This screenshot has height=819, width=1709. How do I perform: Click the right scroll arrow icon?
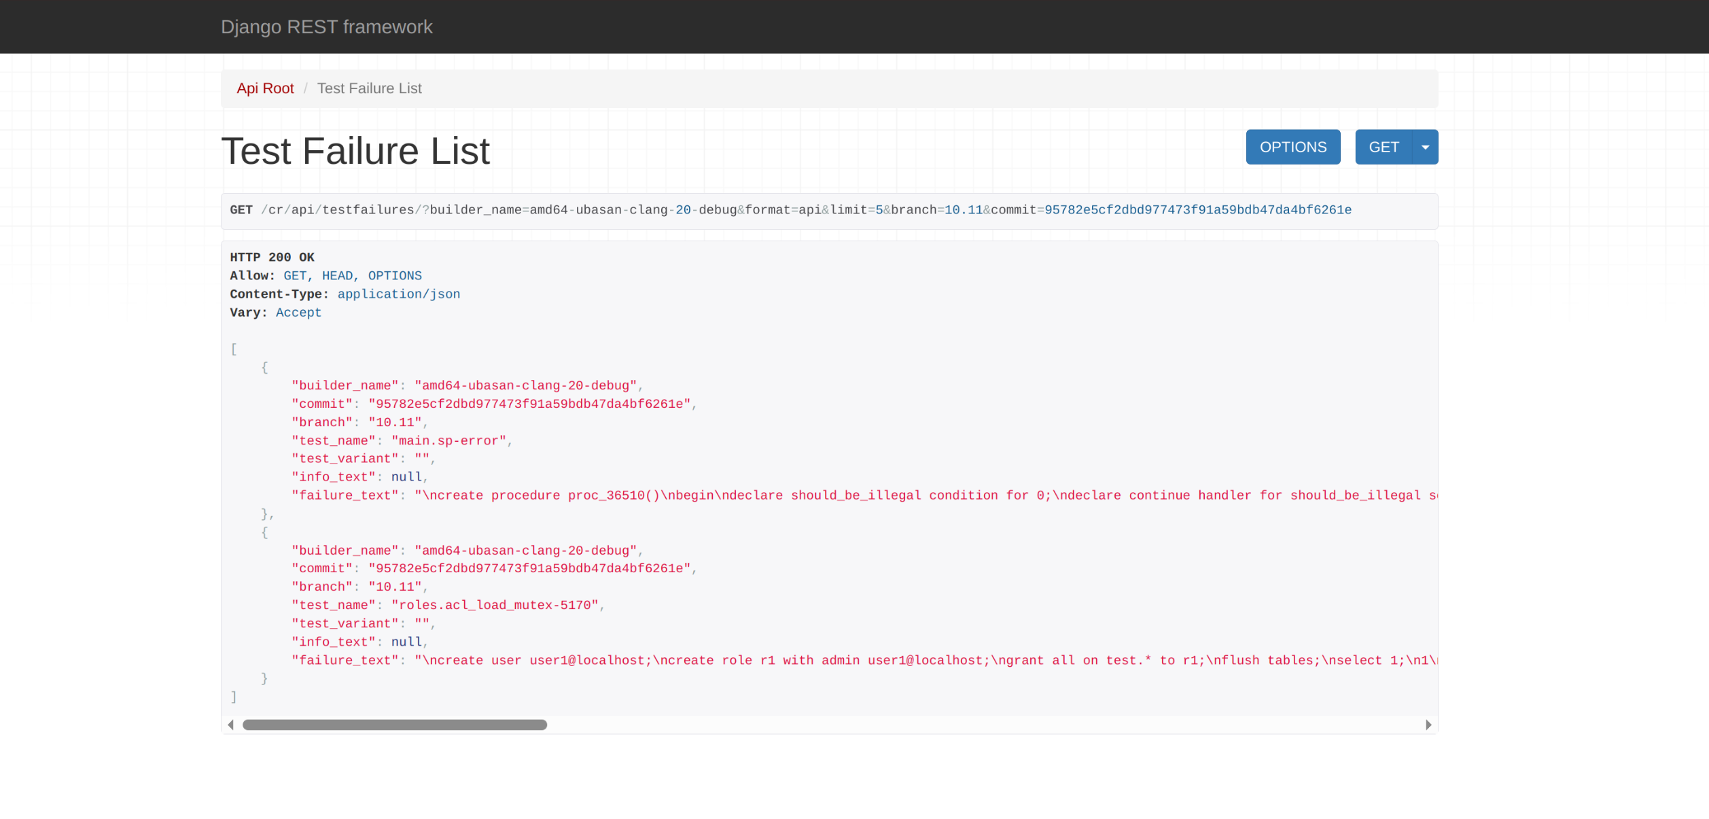point(1428,725)
